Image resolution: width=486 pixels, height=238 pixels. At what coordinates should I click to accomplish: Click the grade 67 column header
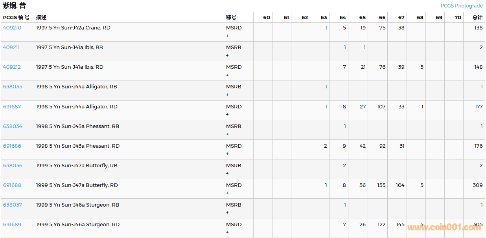(x=401, y=17)
